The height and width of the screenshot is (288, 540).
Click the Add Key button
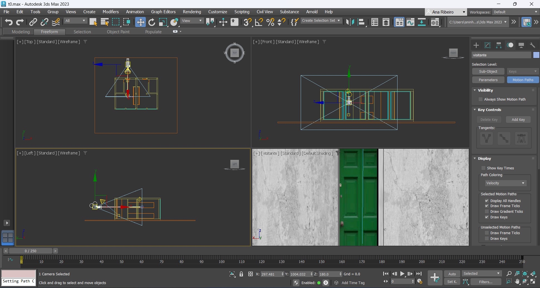tap(518, 120)
